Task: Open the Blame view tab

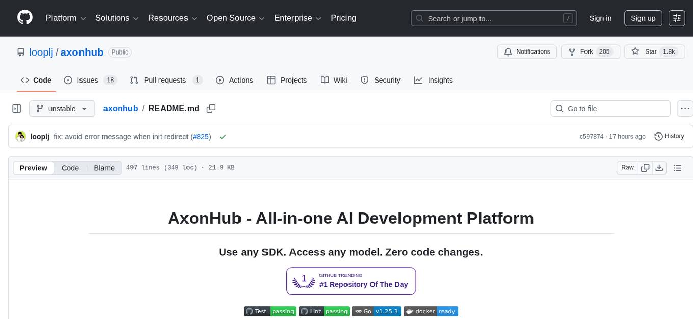Action: click(104, 168)
